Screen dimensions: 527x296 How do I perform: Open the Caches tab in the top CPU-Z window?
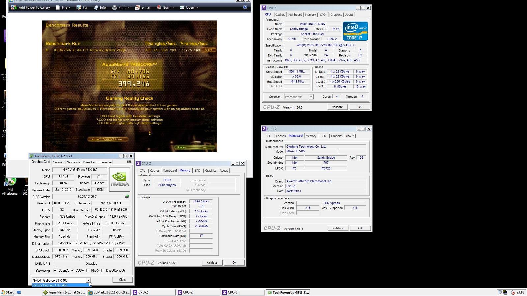(280, 15)
